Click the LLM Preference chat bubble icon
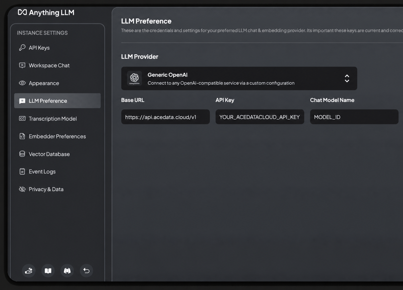The image size is (403, 290). [x=22, y=101]
